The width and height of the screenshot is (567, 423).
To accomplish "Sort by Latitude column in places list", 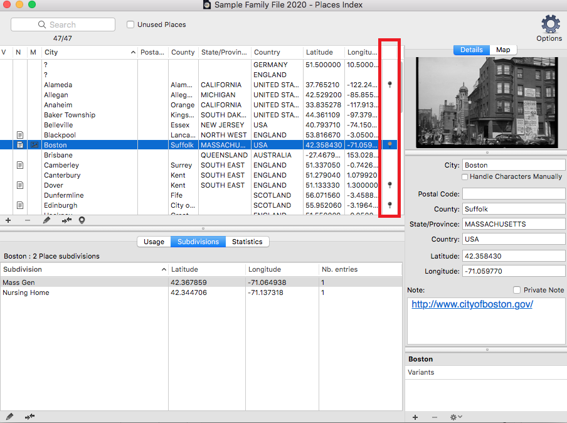I will (x=324, y=52).
